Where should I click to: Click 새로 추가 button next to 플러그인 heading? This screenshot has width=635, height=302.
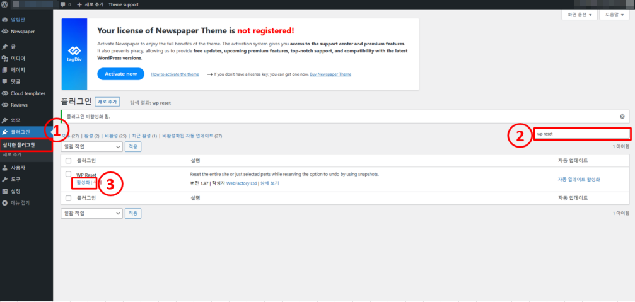tap(108, 102)
